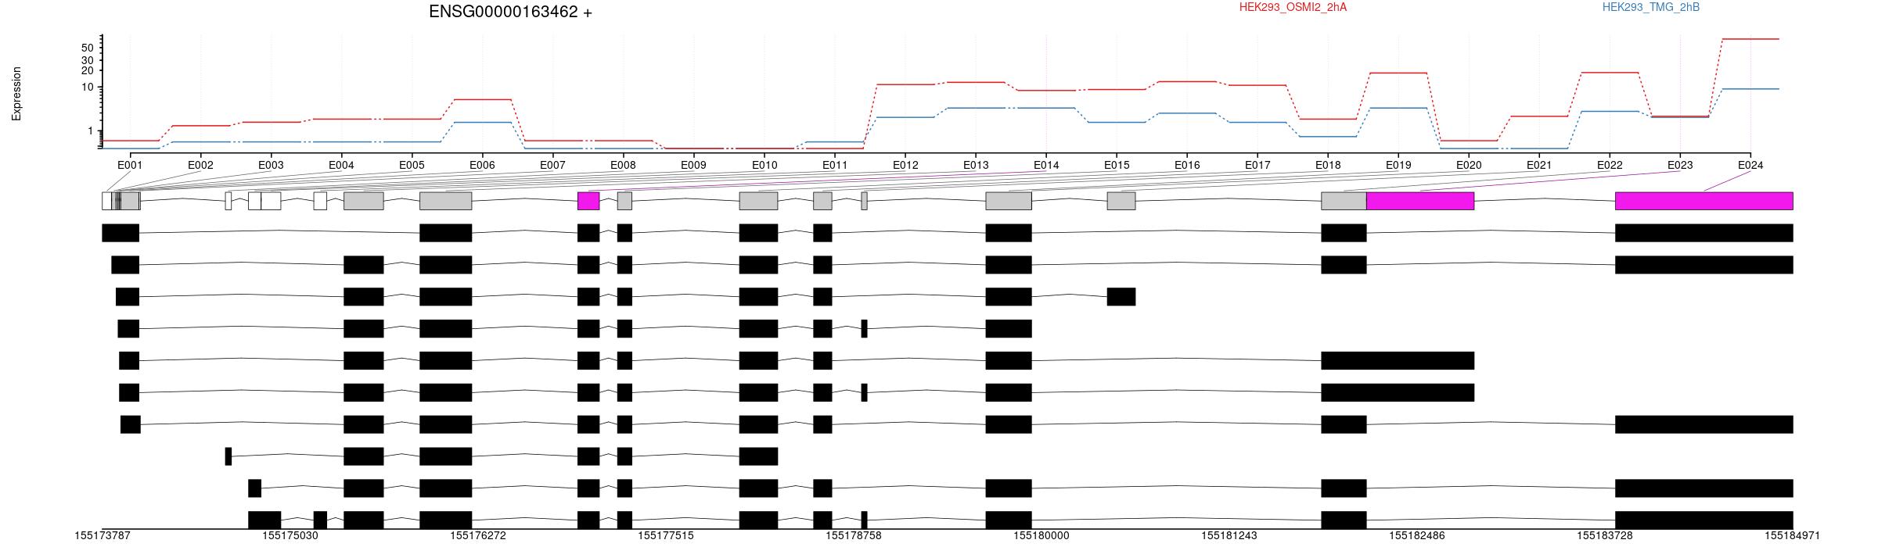Click exon label E001
The height and width of the screenshot is (547, 1878).
coord(130,165)
